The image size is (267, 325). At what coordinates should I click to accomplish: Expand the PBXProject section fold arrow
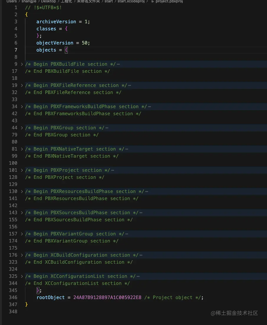22,170
